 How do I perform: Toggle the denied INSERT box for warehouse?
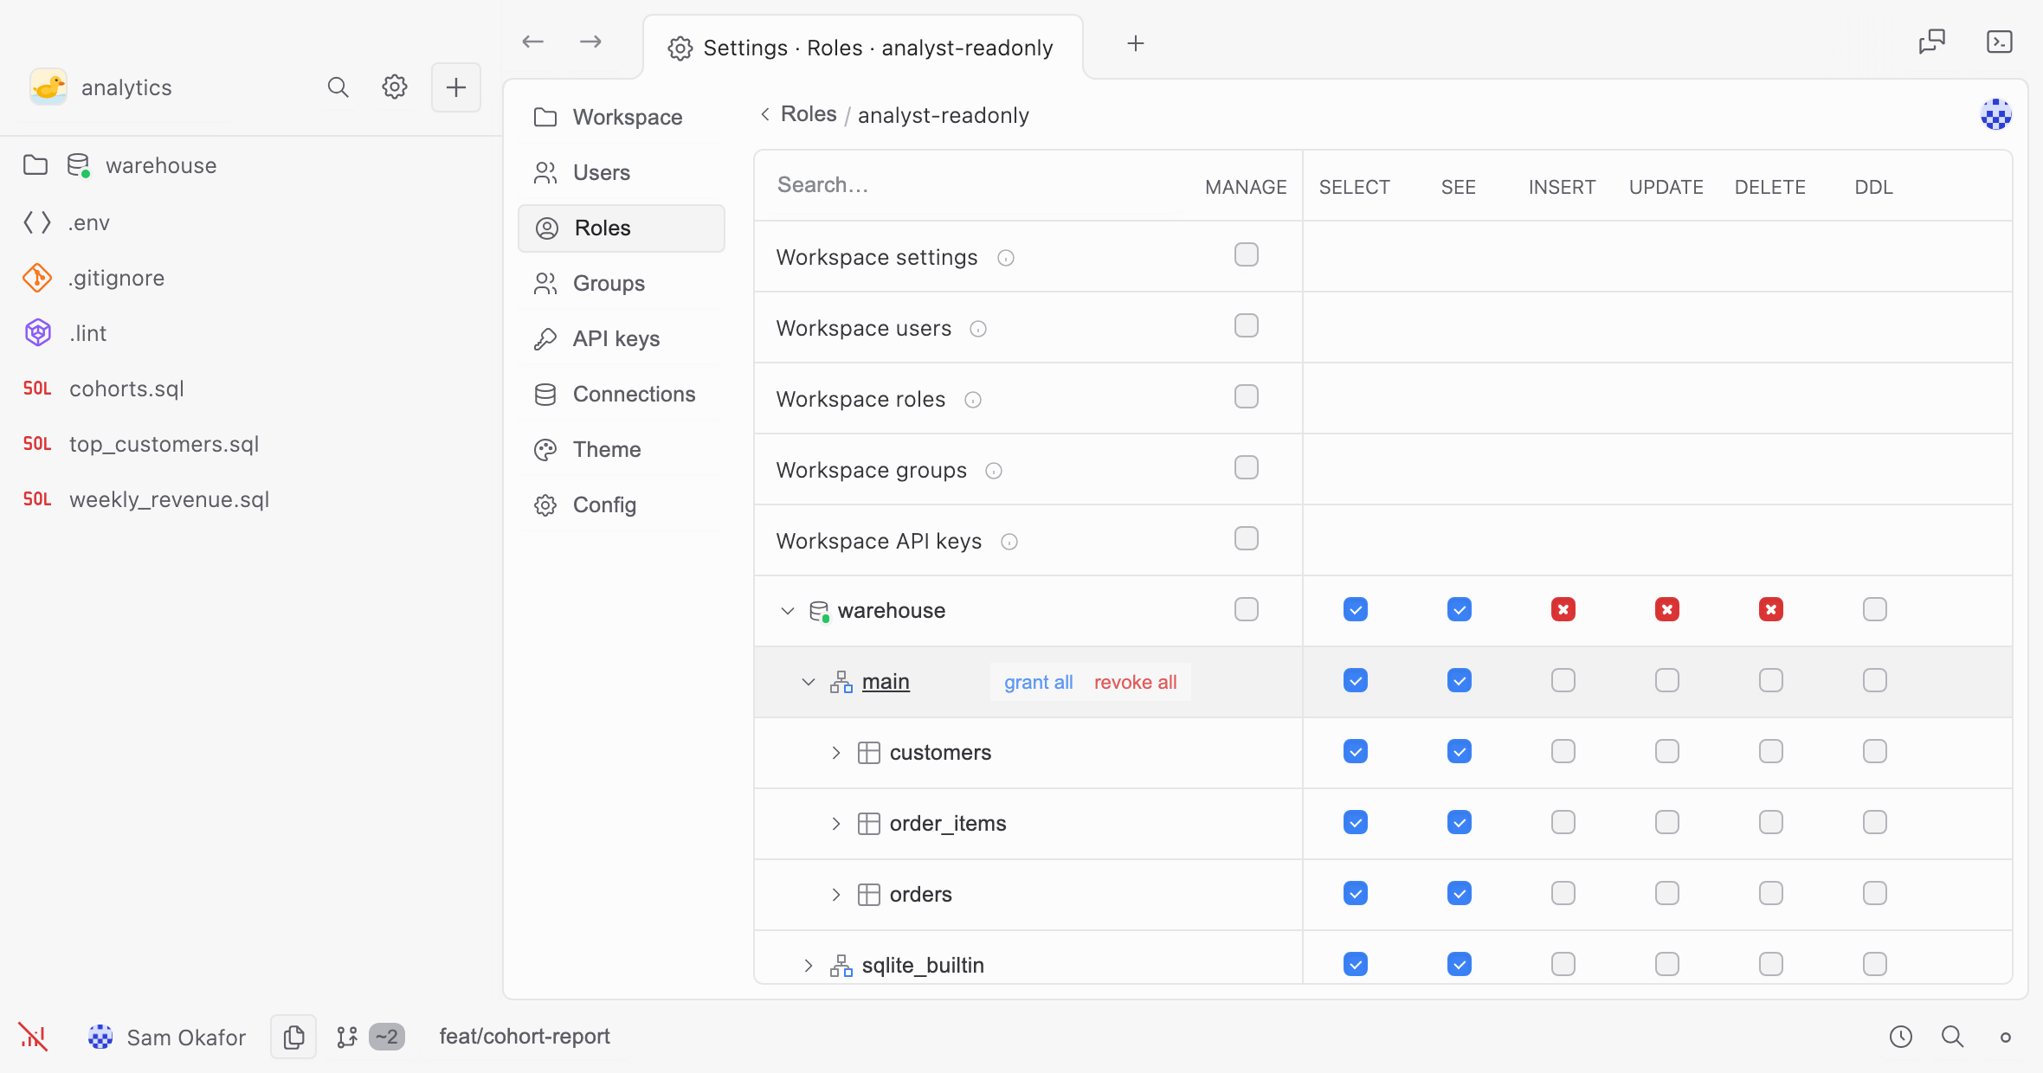1563,610
